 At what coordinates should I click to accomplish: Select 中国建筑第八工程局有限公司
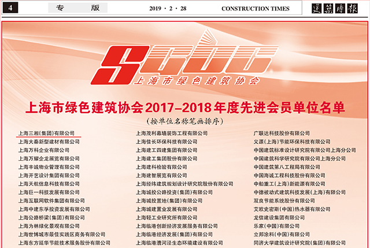(287, 167)
